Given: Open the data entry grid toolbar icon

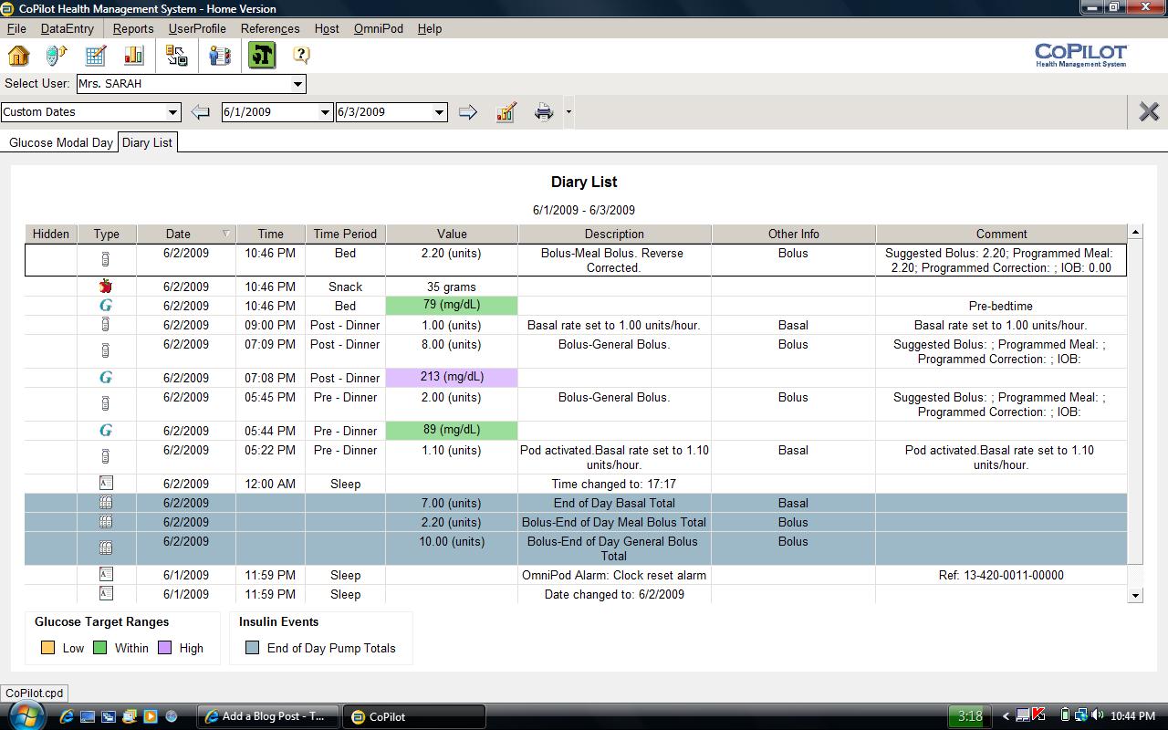Looking at the screenshot, I should (96, 56).
